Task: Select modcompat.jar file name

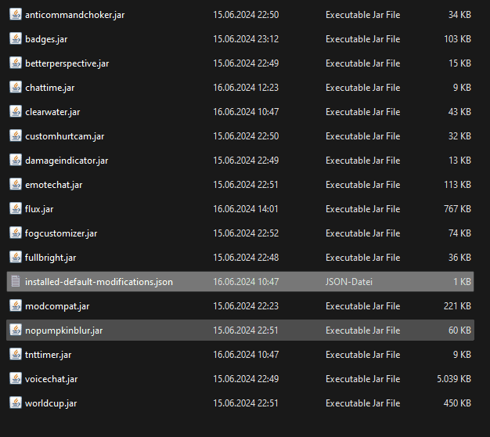Action: (57, 306)
